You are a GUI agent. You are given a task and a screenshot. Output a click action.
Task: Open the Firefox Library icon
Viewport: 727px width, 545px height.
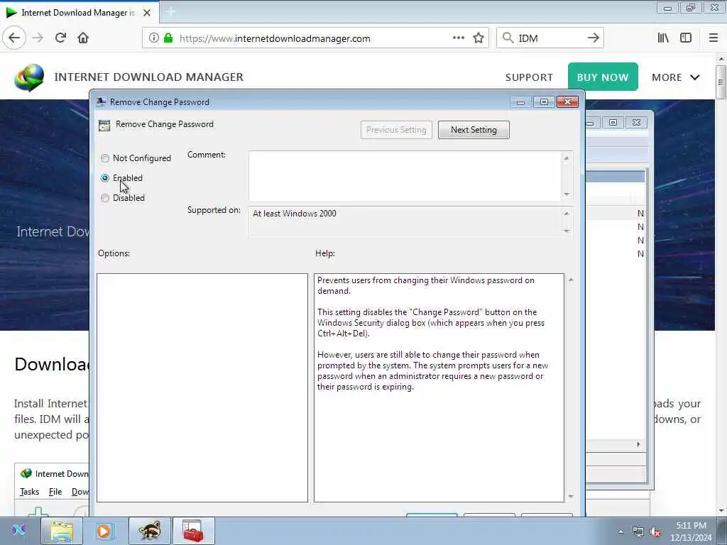tap(663, 38)
